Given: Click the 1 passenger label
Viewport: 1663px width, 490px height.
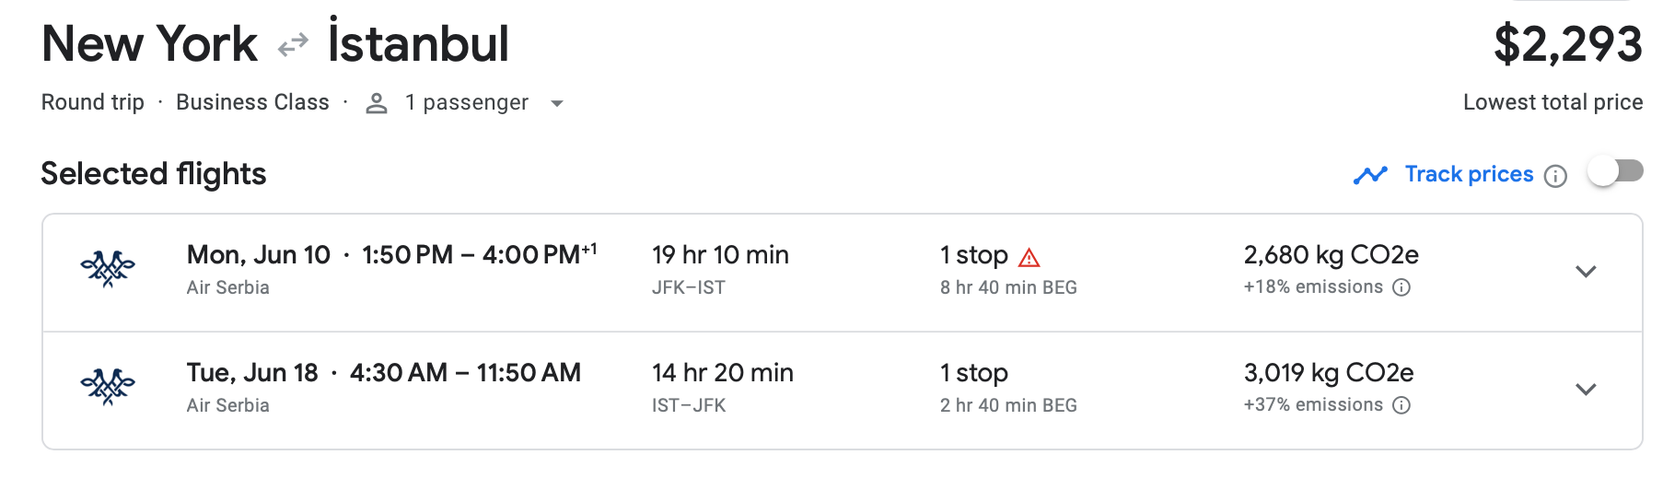Looking at the screenshot, I should point(466,102).
